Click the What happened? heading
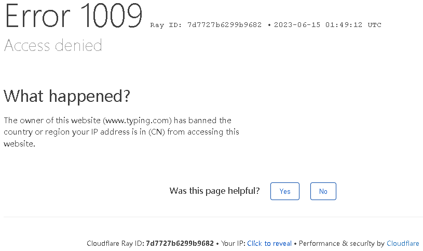Screen dimensions: 423x251 pyautogui.click(x=67, y=96)
